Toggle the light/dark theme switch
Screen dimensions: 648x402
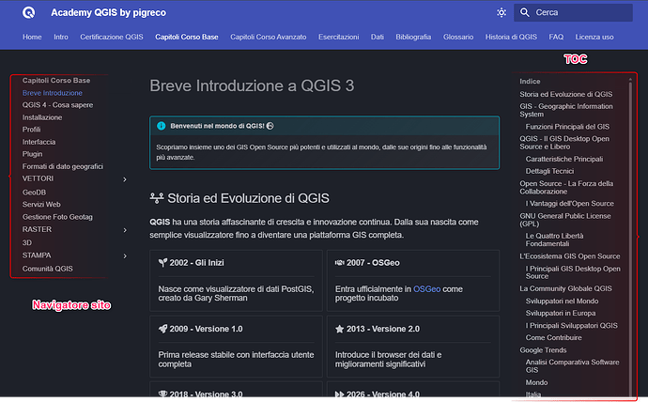[x=501, y=12]
